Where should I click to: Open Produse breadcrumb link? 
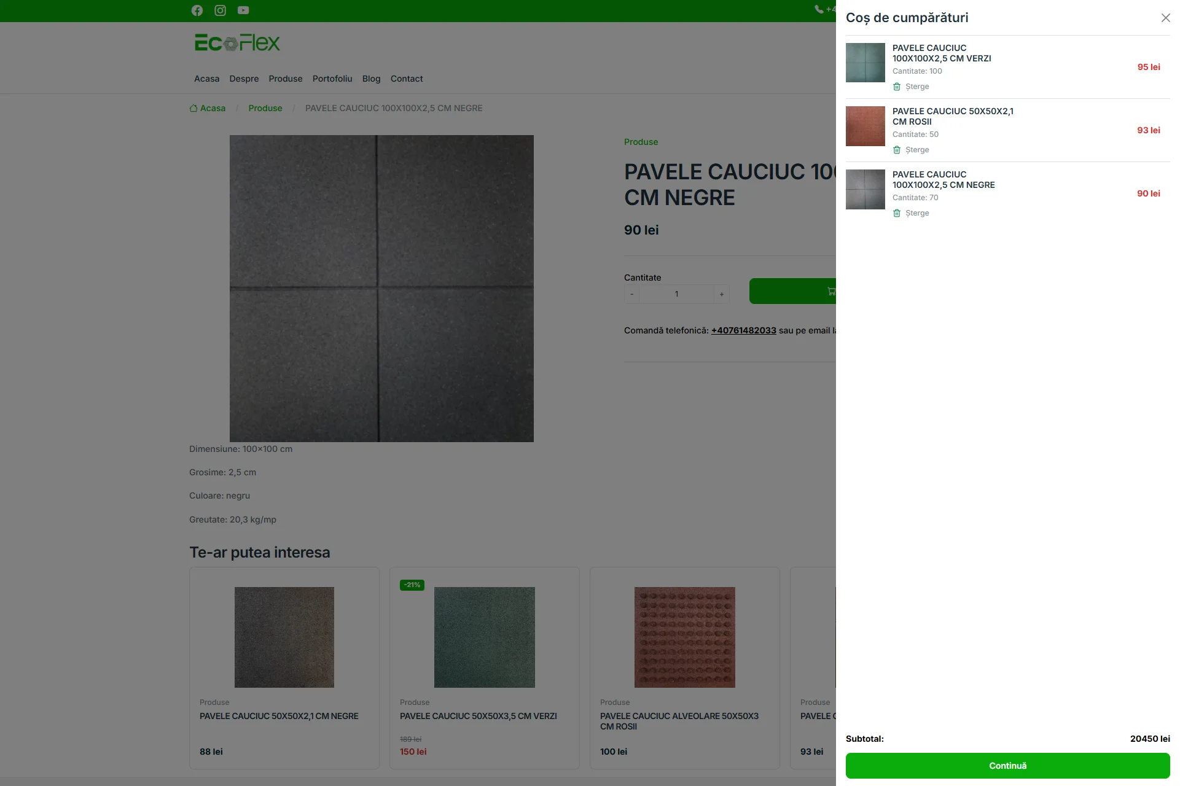click(x=265, y=108)
